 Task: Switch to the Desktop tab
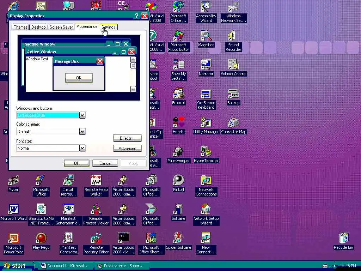pos(38,27)
